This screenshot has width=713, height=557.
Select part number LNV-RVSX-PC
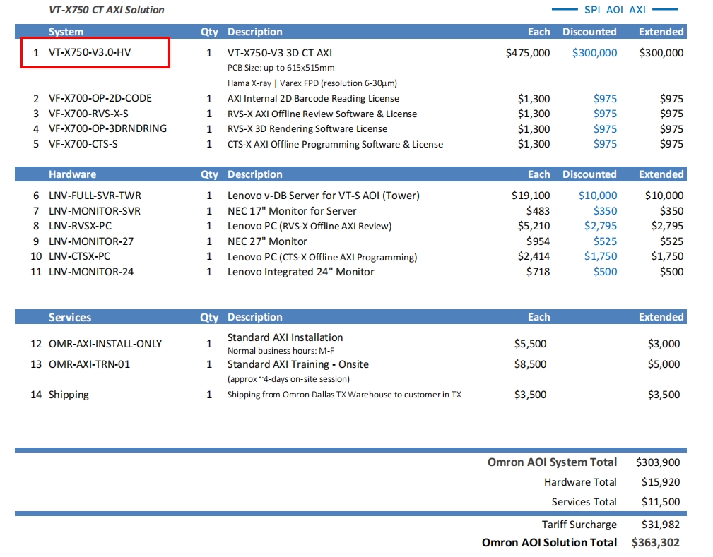click(x=80, y=226)
